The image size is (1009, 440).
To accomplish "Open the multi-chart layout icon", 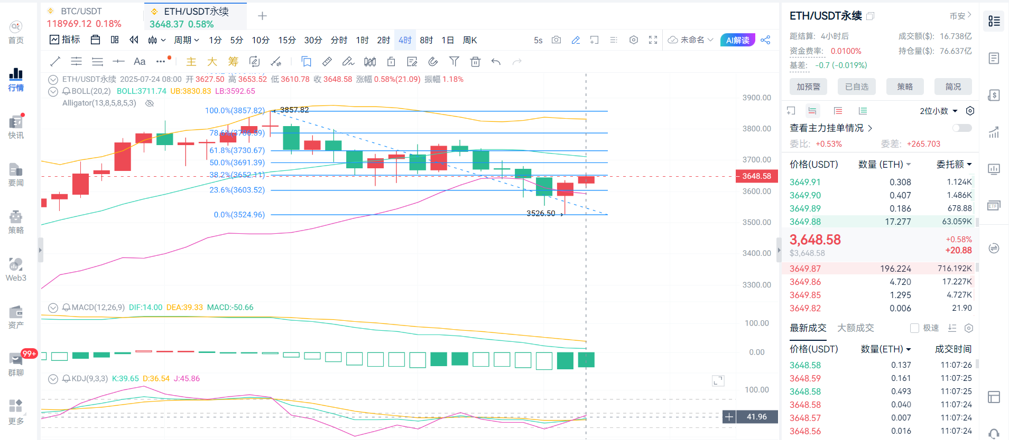I will (115, 40).
